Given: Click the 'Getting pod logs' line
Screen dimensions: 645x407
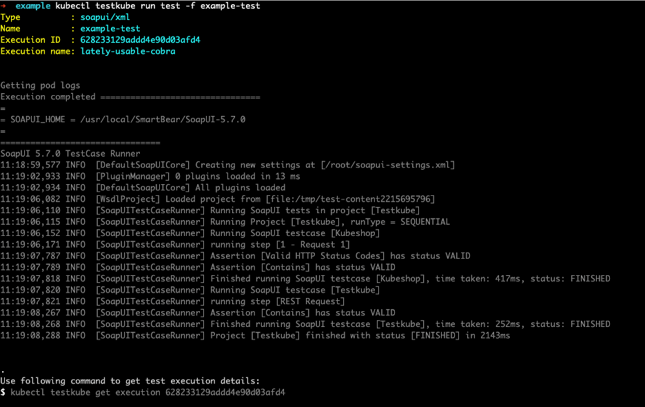Looking at the screenshot, I should click(40, 86).
